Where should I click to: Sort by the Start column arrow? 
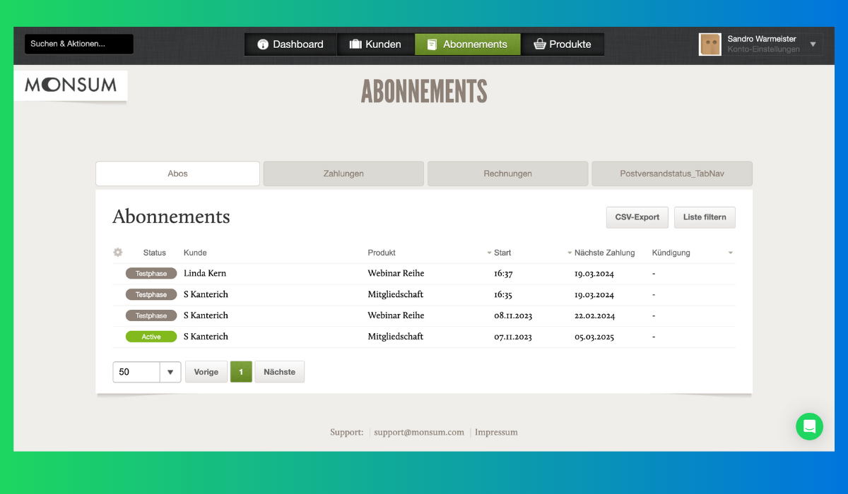[x=489, y=253]
